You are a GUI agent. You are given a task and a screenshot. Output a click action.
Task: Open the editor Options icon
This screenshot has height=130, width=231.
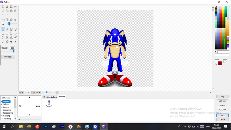[15, 7]
